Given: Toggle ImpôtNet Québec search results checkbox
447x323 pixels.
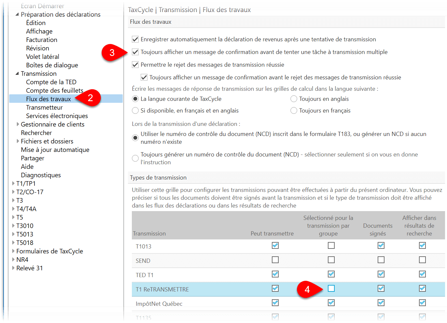Looking at the screenshot, I should pyautogui.click(x=422, y=303).
